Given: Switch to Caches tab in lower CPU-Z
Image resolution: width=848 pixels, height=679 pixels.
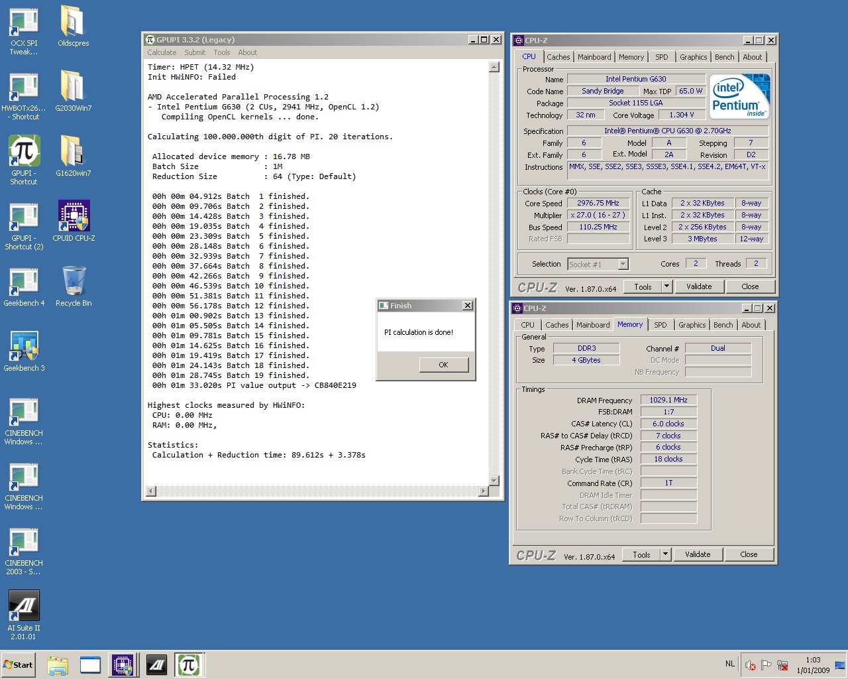Looking at the screenshot, I should 557,325.
